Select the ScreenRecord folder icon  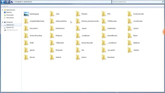[x=104, y=36]
